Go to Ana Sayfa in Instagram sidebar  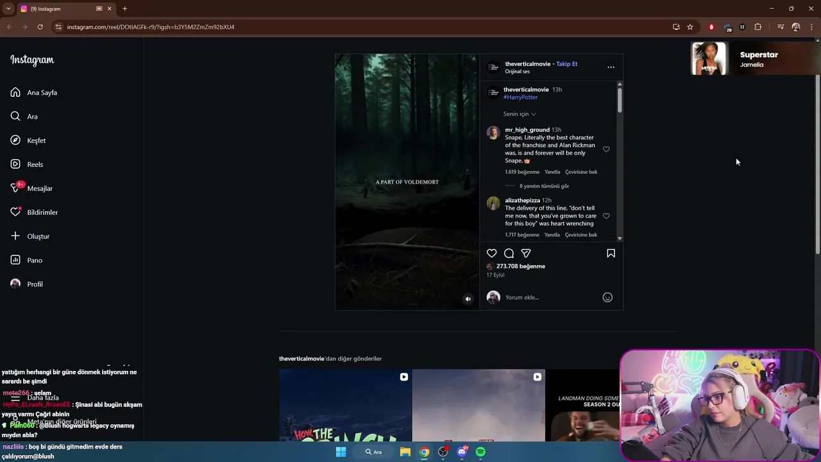pyautogui.click(x=34, y=92)
